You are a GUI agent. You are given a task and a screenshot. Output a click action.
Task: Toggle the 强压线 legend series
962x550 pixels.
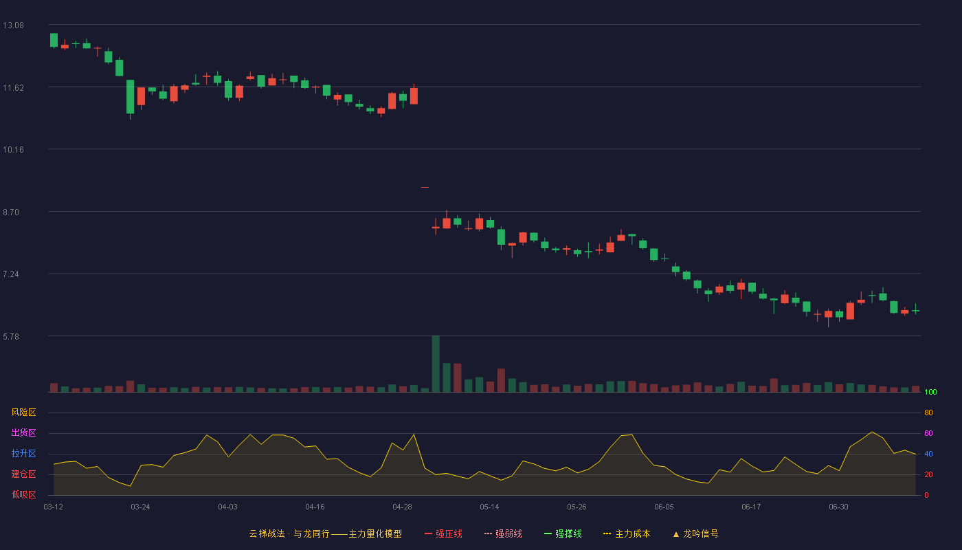(x=443, y=533)
